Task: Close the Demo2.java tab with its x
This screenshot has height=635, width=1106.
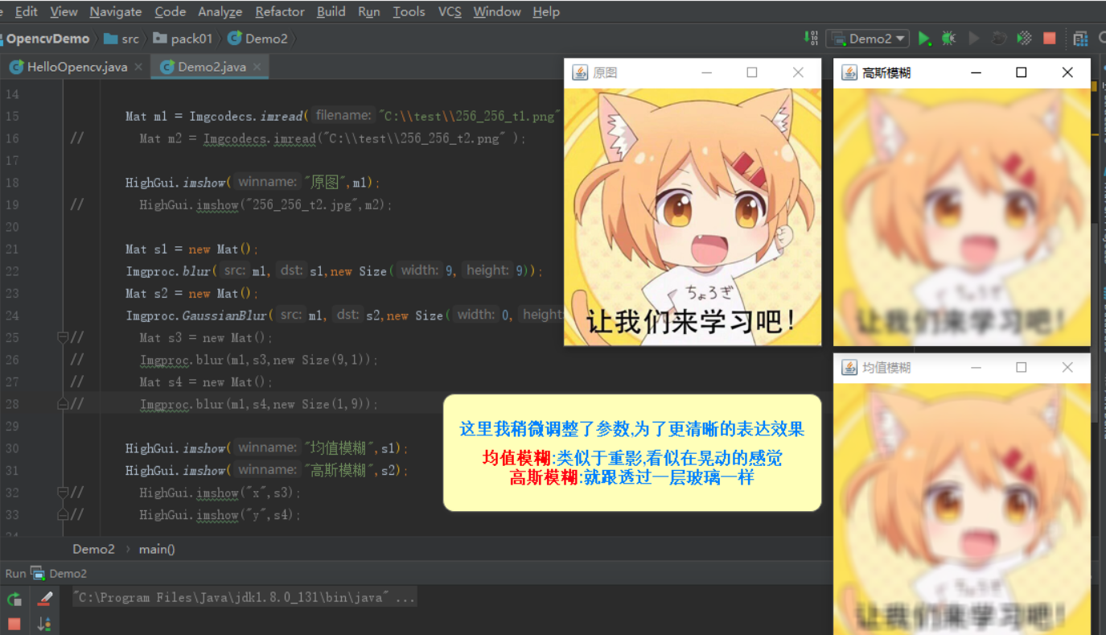Action: tap(257, 67)
